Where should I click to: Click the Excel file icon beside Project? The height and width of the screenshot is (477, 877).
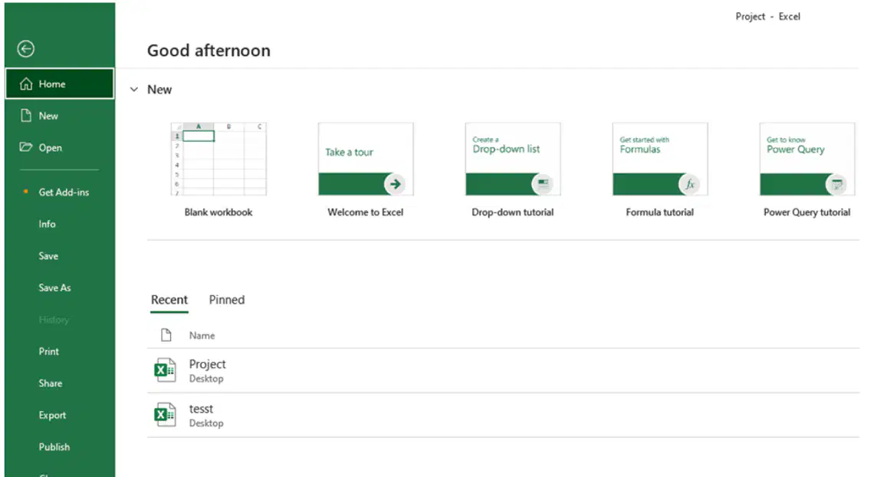pyautogui.click(x=165, y=370)
